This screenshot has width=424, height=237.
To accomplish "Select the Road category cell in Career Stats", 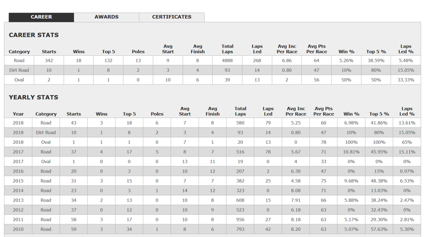I will 19,61.
